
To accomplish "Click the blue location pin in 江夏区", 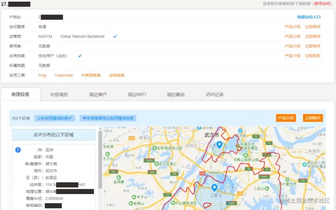I will 214,188.
